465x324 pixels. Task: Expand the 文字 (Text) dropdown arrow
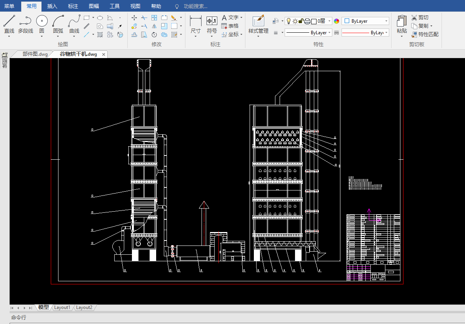pyautogui.click(x=241, y=18)
